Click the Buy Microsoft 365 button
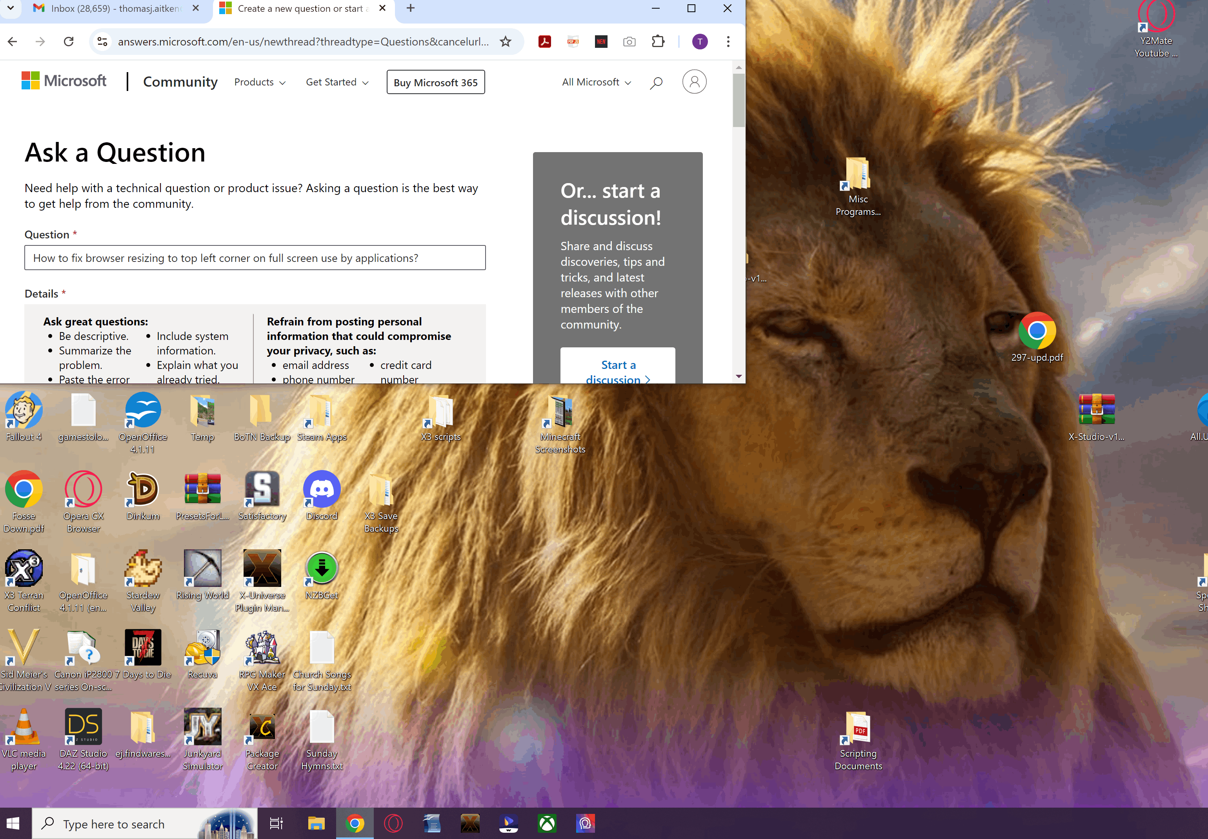1208x839 pixels. point(435,82)
